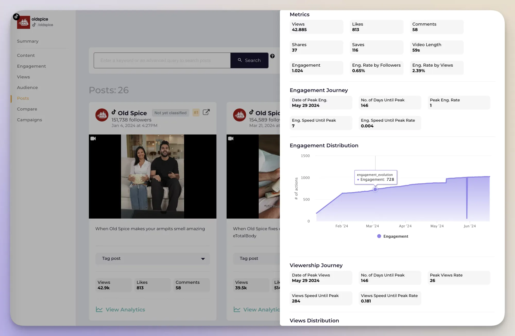Click the first post caption about armpits
Screen dimensions: 515x336
pos(150,229)
